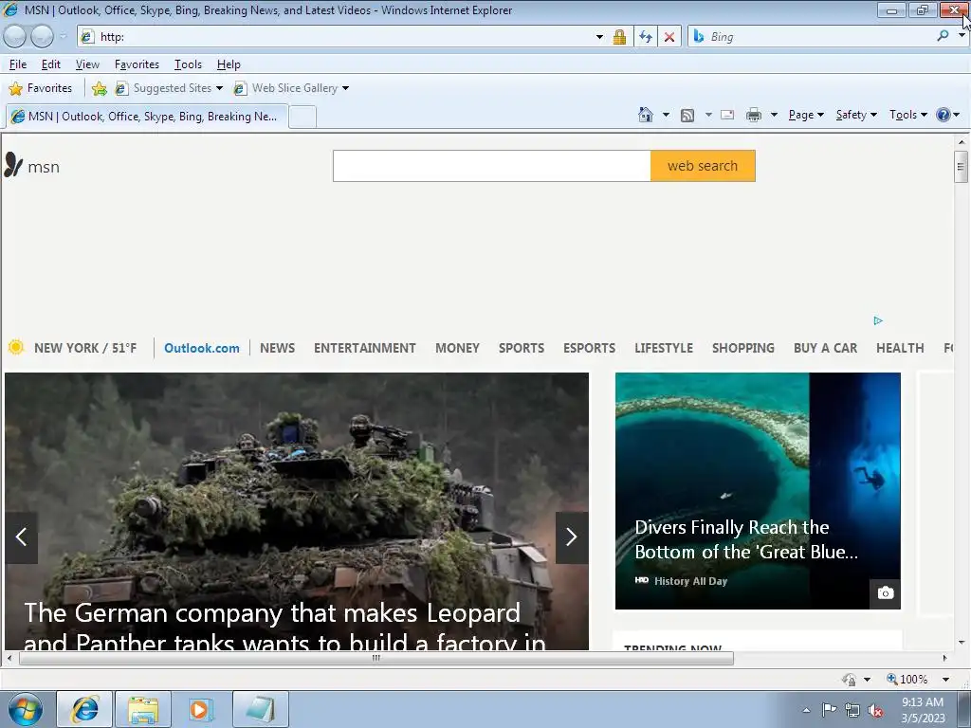Open Home button dropdown arrow
This screenshot has height=728, width=971.
click(666, 115)
